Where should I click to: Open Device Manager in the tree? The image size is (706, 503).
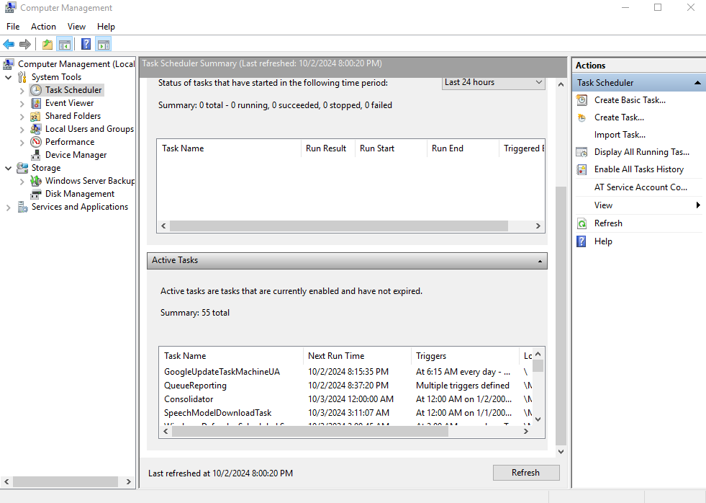[76, 155]
